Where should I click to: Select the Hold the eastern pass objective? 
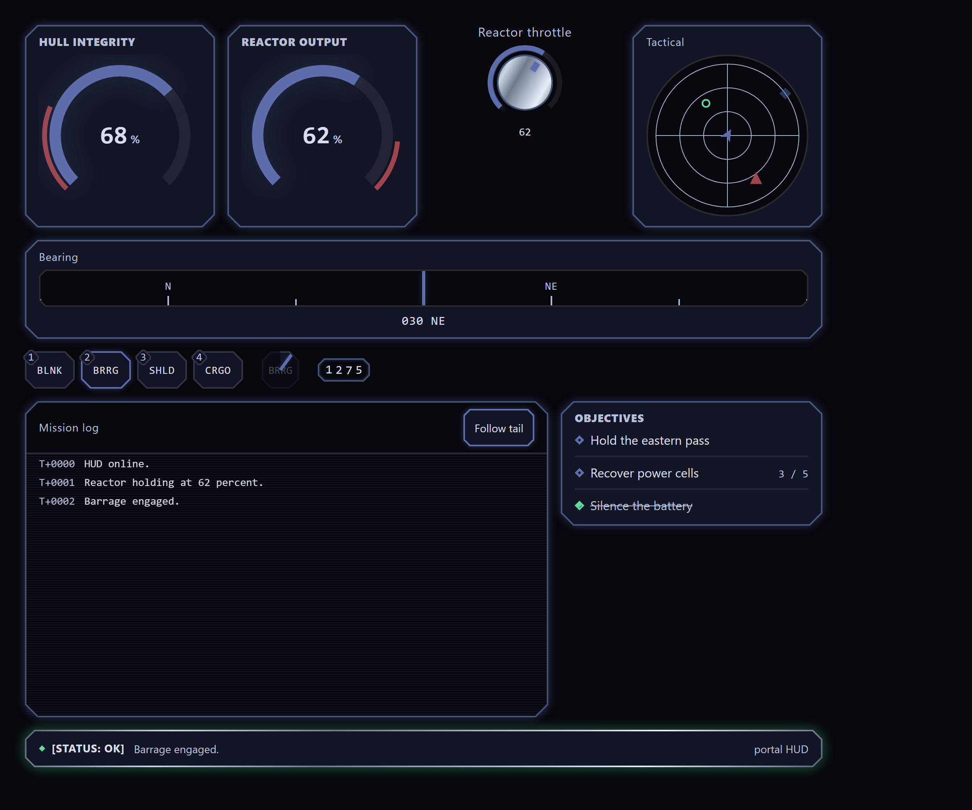691,440
